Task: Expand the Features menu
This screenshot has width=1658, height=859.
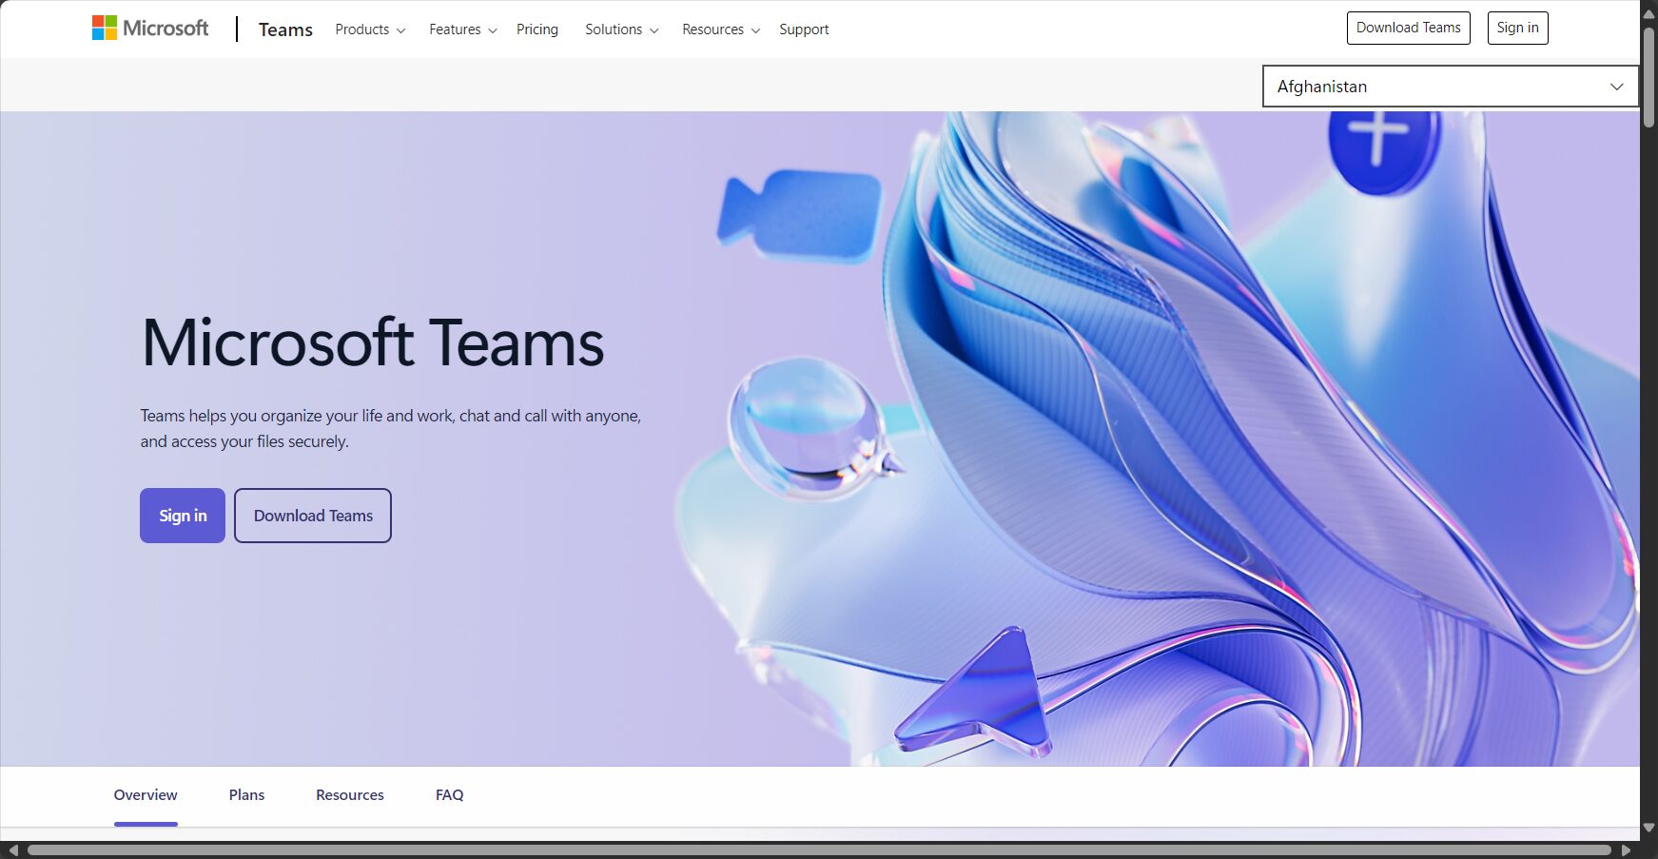Action: pyautogui.click(x=463, y=29)
